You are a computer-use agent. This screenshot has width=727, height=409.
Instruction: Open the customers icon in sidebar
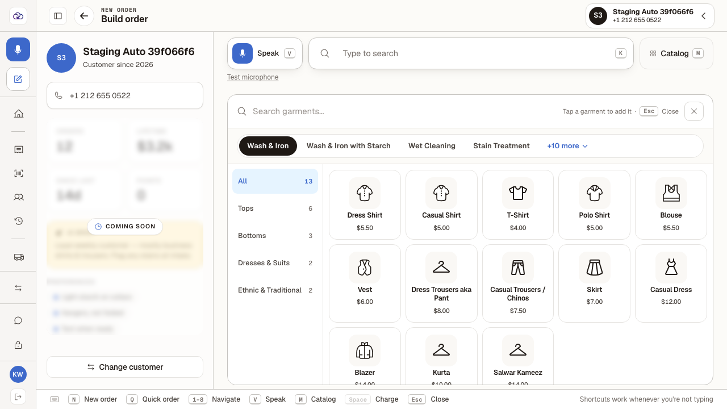(x=18, y=197)
